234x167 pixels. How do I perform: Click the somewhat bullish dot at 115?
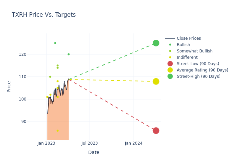57,65
